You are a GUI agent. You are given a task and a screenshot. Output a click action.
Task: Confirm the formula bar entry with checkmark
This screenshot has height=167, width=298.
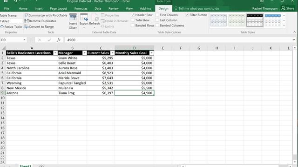[49, 40]
